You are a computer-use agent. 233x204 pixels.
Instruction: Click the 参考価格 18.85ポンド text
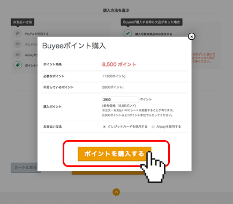tap(119, 106)
